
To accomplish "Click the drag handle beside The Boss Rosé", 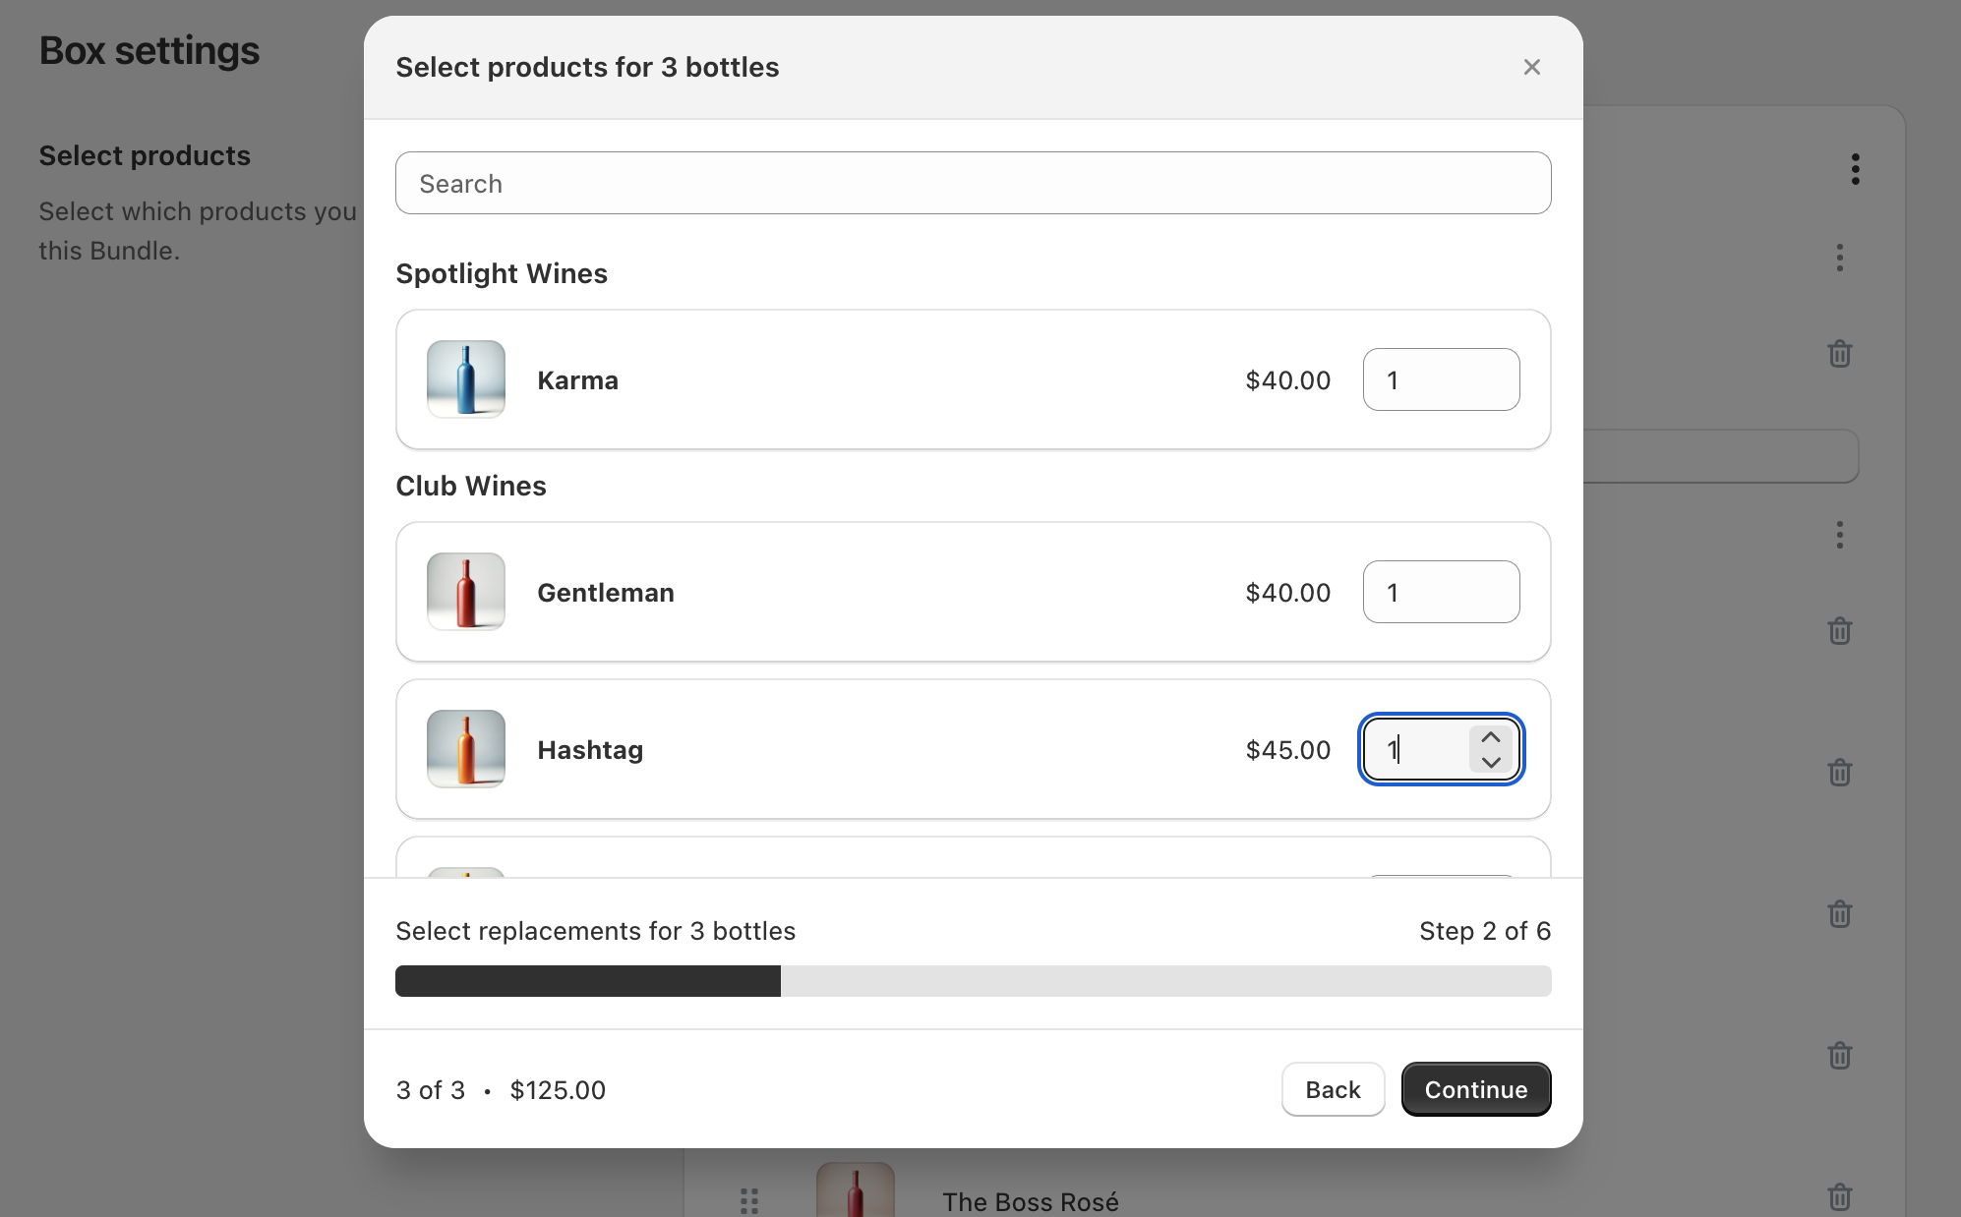I will [749, 1200].
